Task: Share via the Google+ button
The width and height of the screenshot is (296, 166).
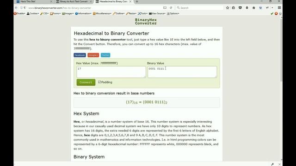Action: (x=93, y=55)
